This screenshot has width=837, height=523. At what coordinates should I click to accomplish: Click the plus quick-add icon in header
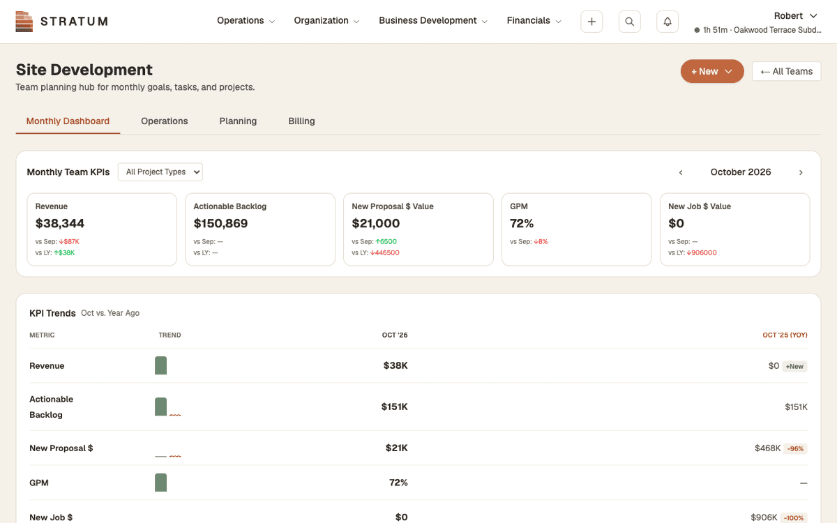point(591,22)
